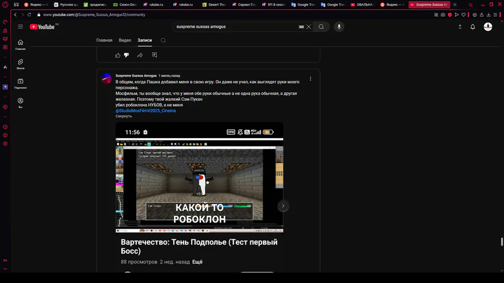Click the page vertical scrollbar thumb
Screen dimensions: 504x283
(501, 242)
